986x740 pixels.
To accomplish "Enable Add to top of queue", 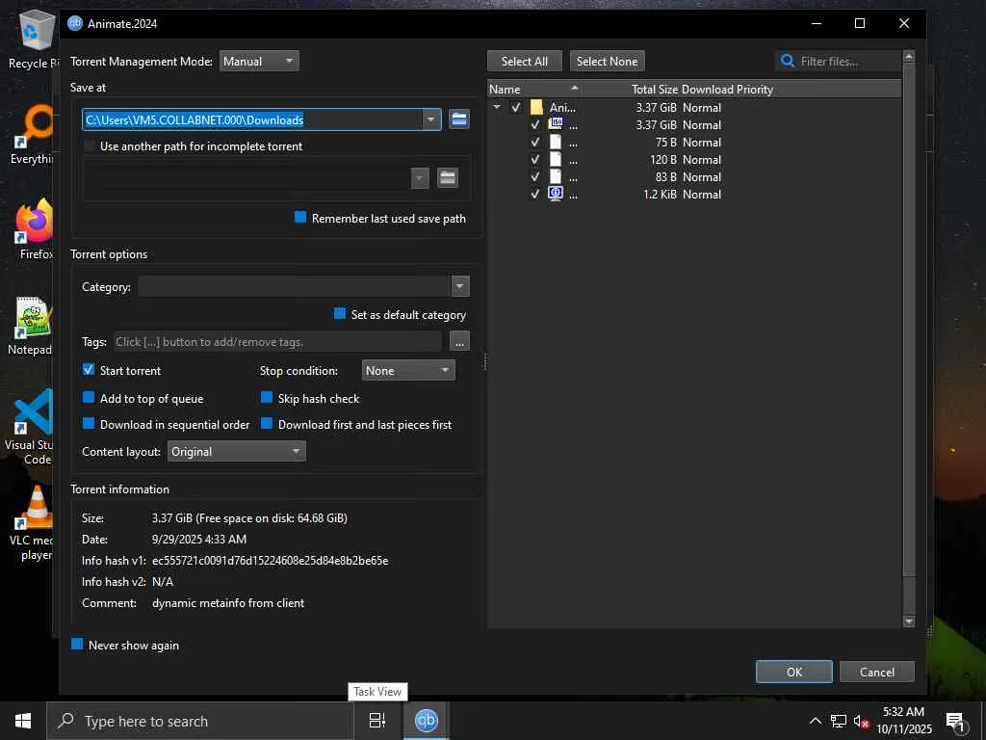I will tap(89, 397).
